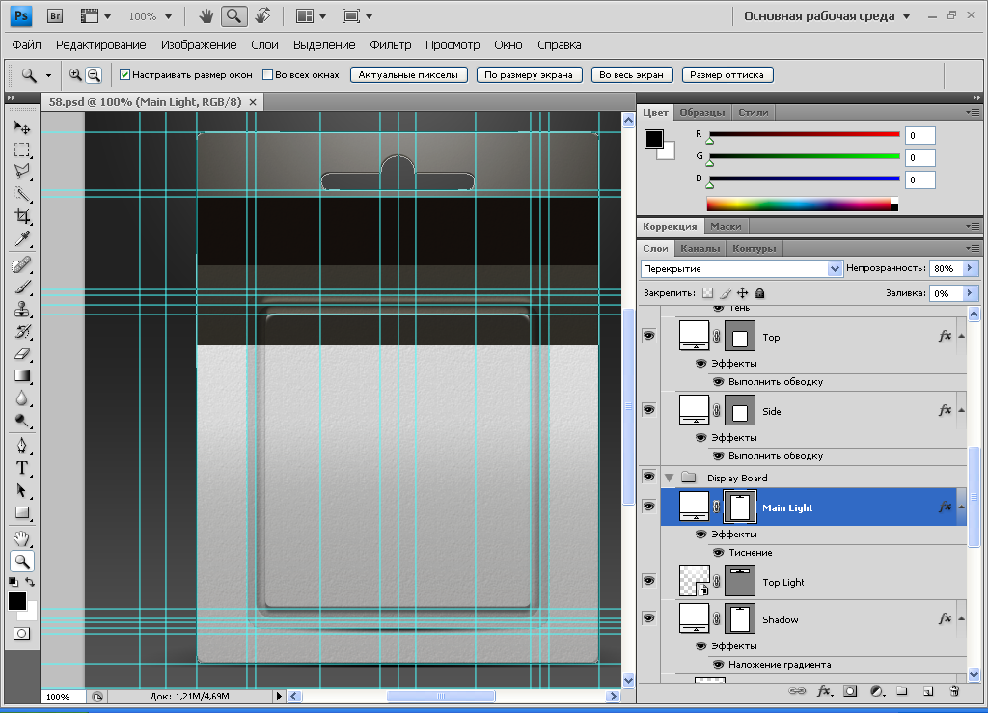This screenshot has width=988, height=713.
Task: Add a layer style via fx button
Action: click(824, 691)
